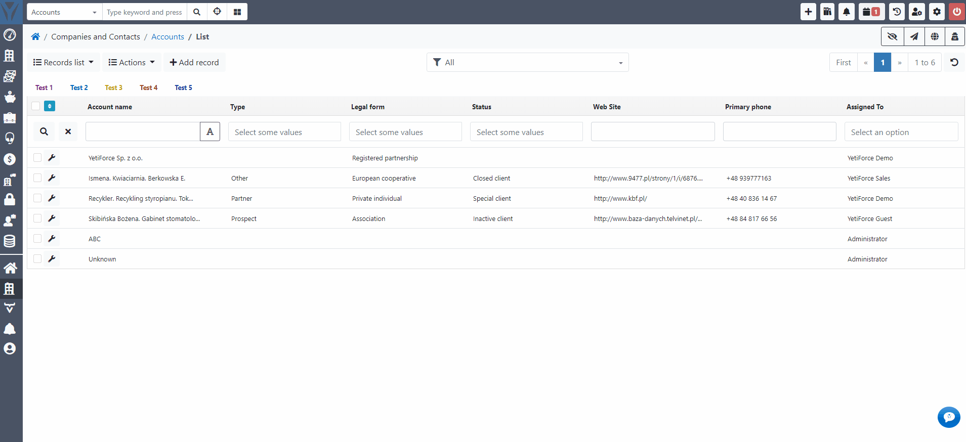Image resolution: width=966 pixels, height=442 pixels.
Task: Check the Recykler row checkbox
Action: pos(37,198)
